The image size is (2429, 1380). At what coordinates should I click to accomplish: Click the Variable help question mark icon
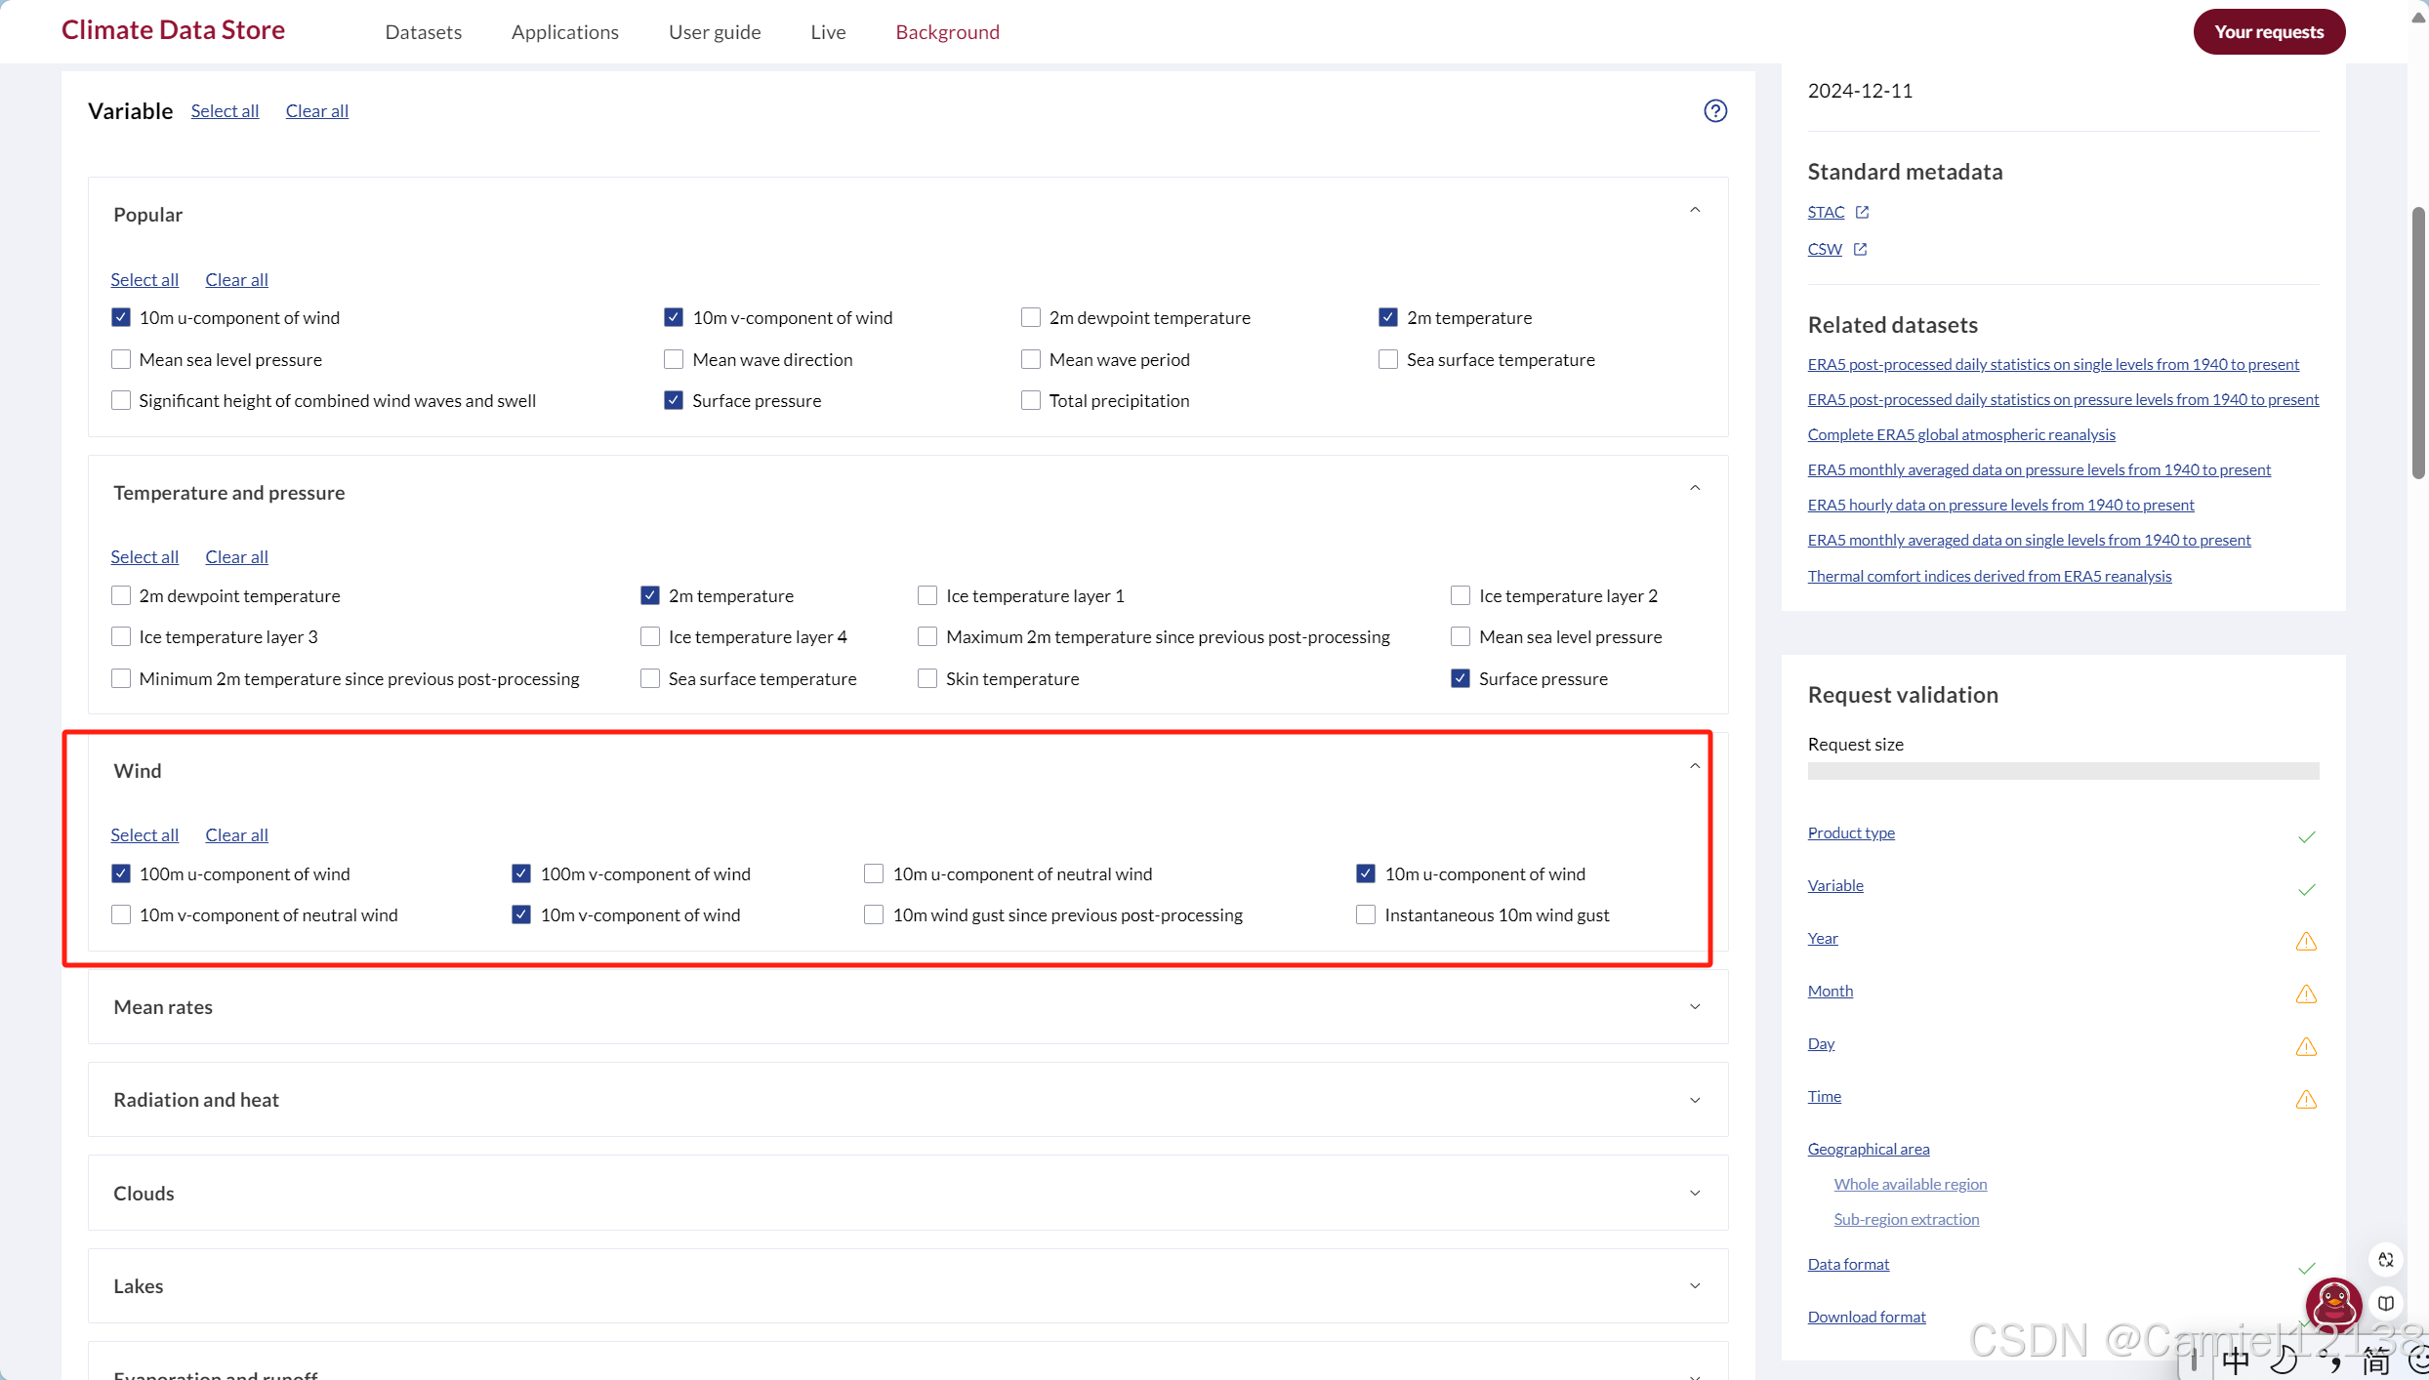(1715, 111)
